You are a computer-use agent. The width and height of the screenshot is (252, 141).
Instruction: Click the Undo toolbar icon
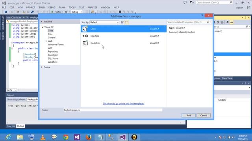38,12
